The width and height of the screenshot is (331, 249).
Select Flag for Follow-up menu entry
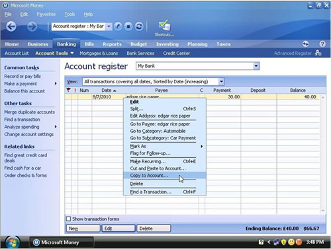tap(165, 153)
